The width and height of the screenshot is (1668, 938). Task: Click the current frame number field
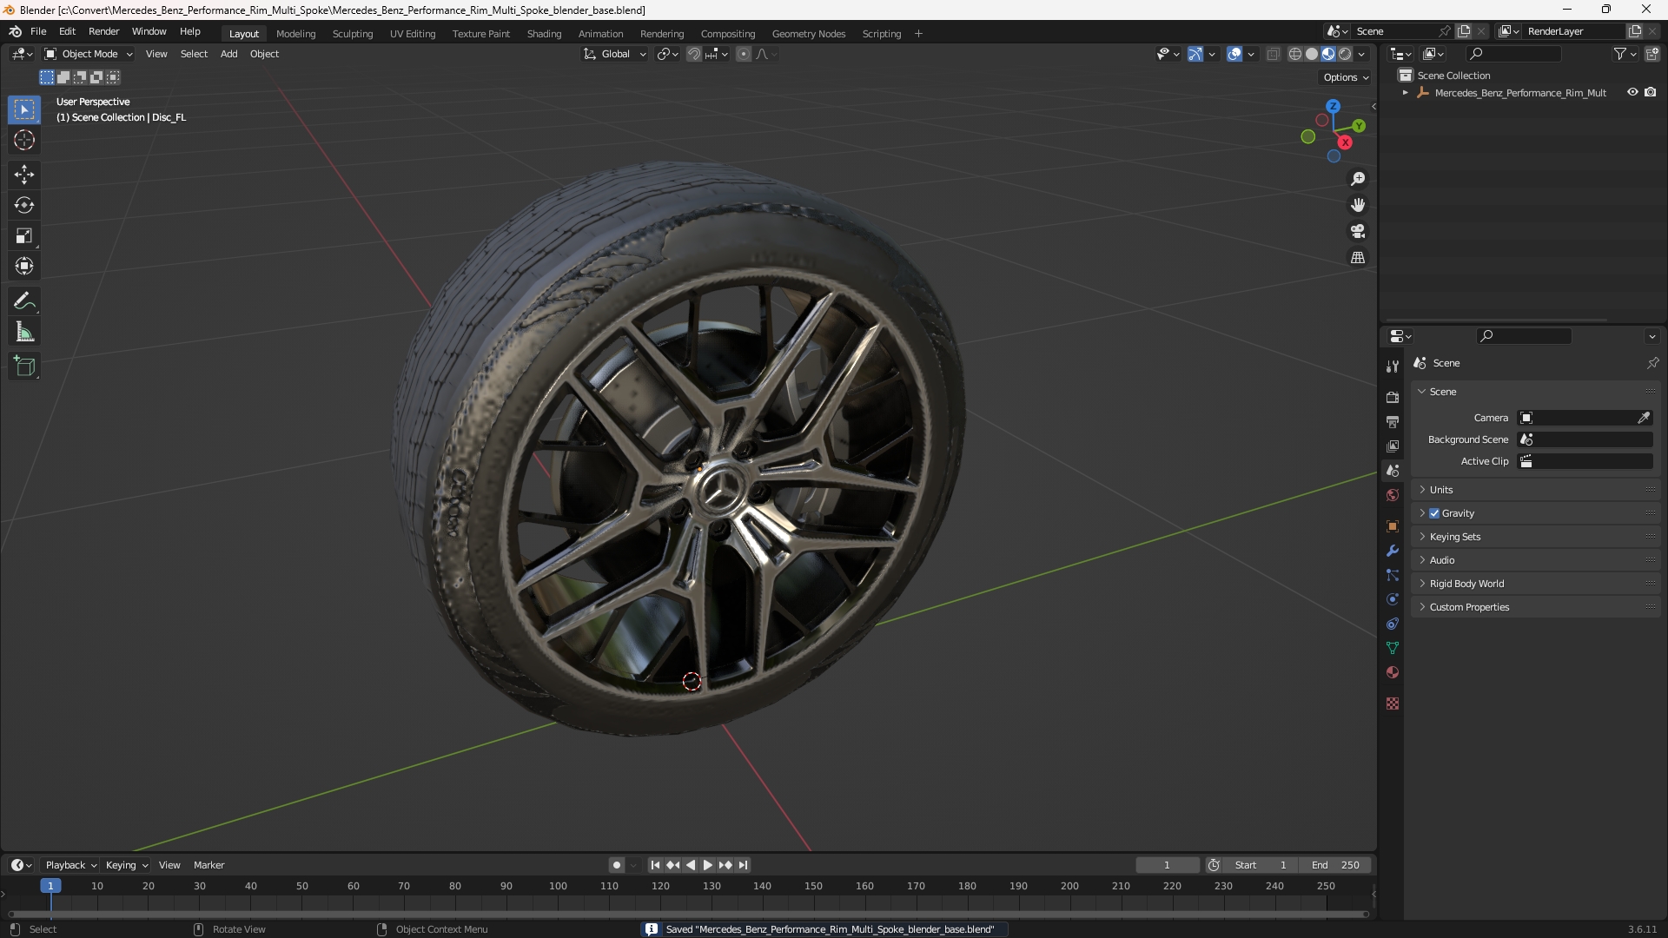click(x=1167, y=865)
